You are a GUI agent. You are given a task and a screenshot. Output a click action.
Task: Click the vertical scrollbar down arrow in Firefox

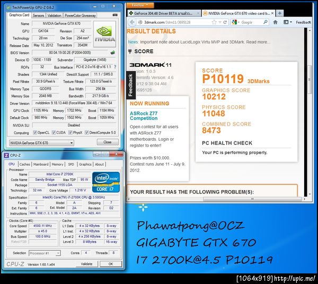[310, 194]
